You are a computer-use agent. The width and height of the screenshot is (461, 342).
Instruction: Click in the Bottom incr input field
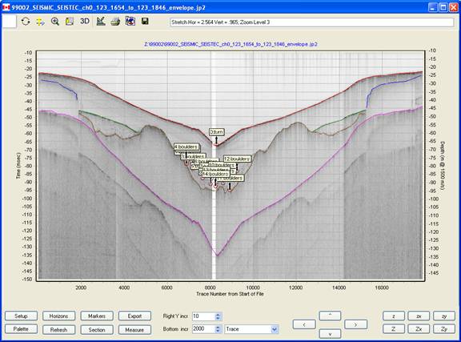(x=203, y=329)
